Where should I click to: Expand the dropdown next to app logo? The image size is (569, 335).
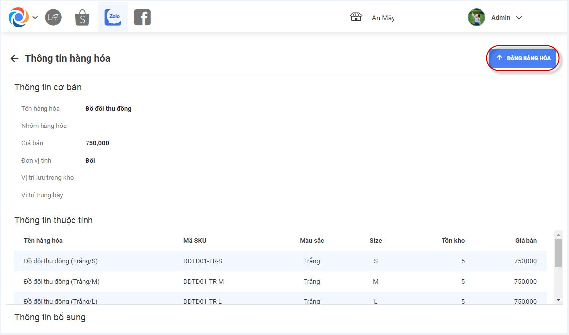[x=35, y=18]
